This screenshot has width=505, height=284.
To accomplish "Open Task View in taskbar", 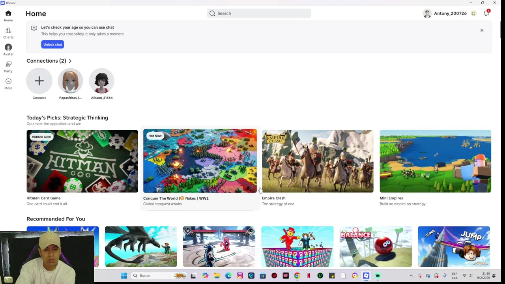I will [x=193, y=276].
